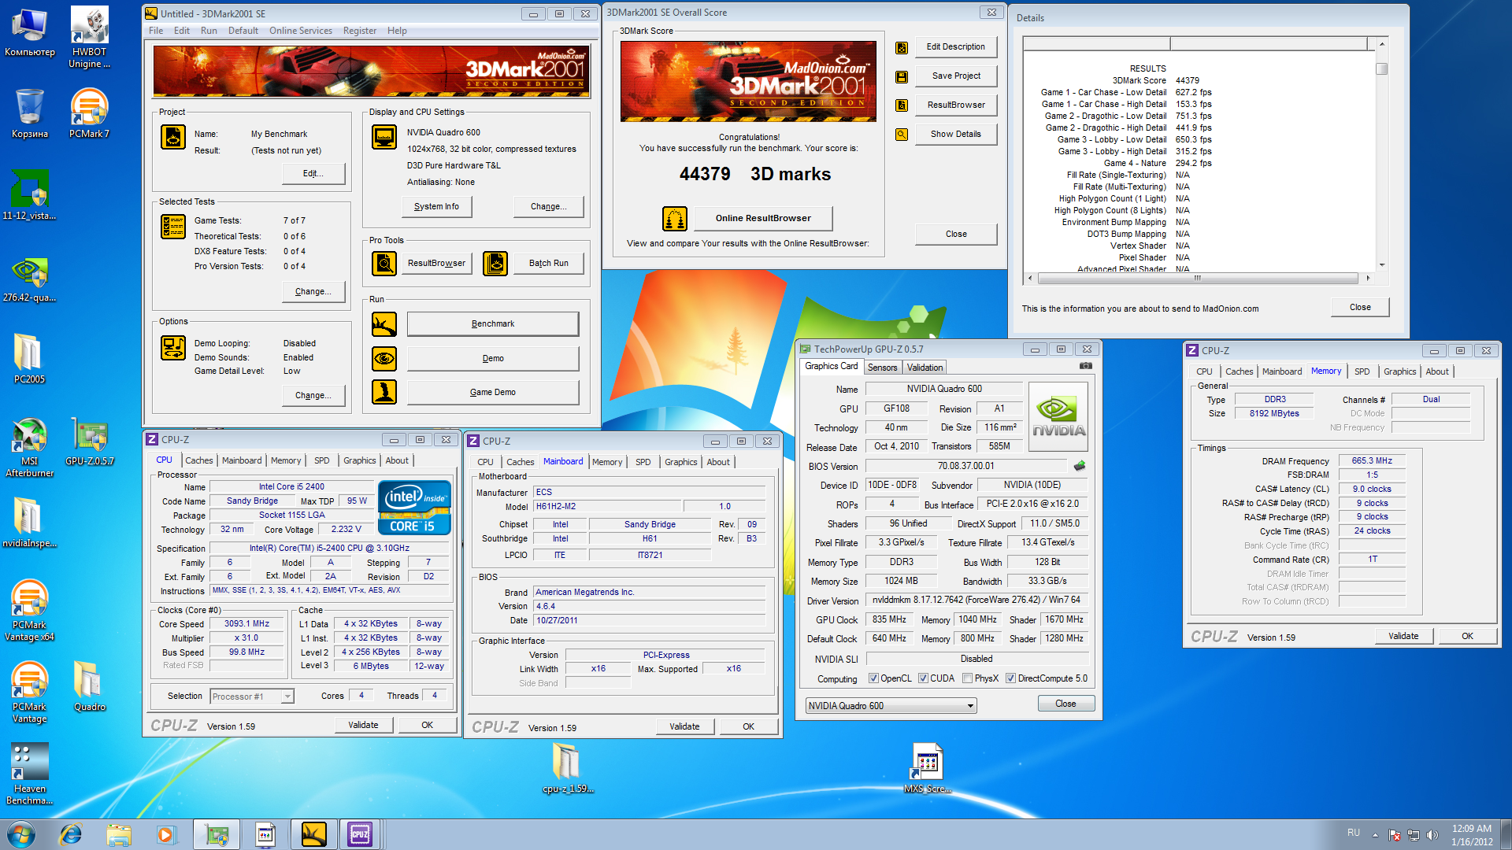The height and width of the screenshot is (850, 1512).
Task: Open the GPU-Z.0.5.7 desktop icon
Action: (89, 442)
